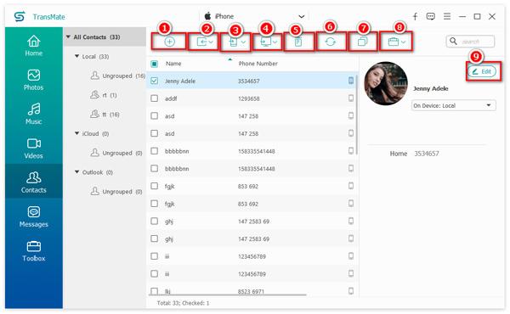Click the export to device toolbar icon
This screenshot has width=510, height=314.
tap(237, 42)
